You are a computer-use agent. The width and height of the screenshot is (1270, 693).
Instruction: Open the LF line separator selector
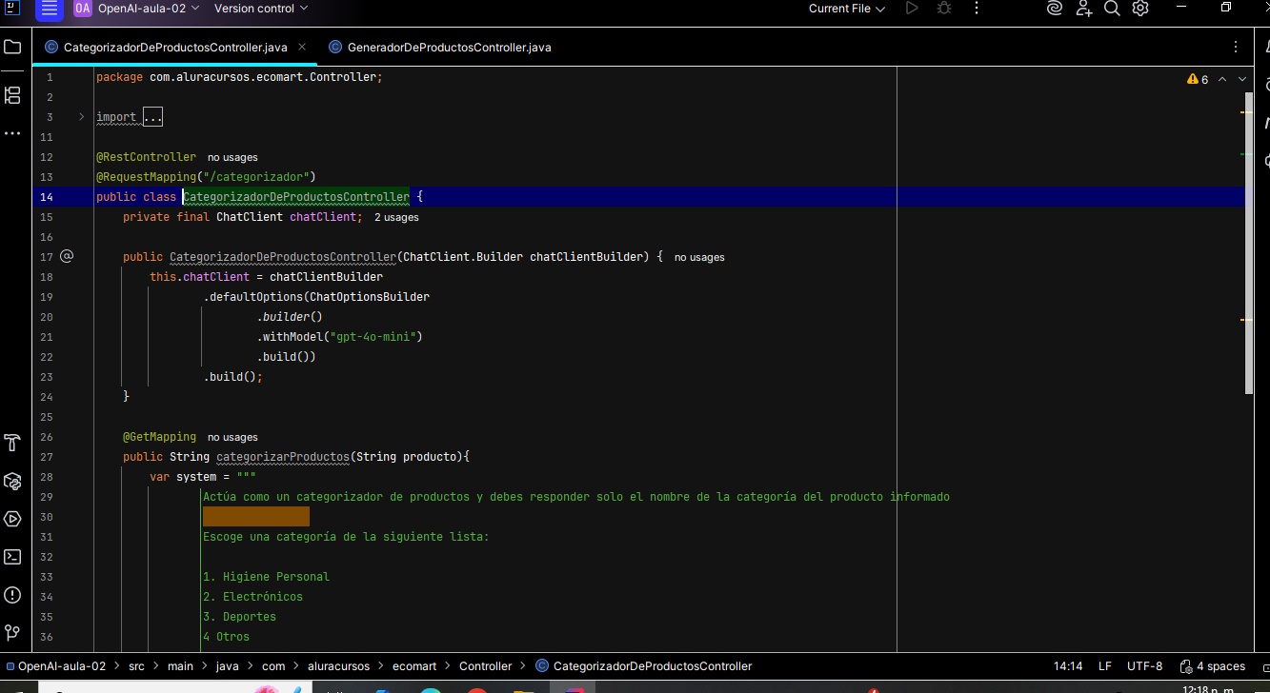(x=1105, y=666)
